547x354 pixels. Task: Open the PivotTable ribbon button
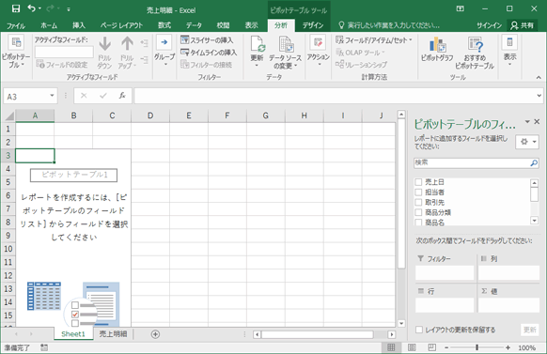pyautogui.click(x=16, y=52)
